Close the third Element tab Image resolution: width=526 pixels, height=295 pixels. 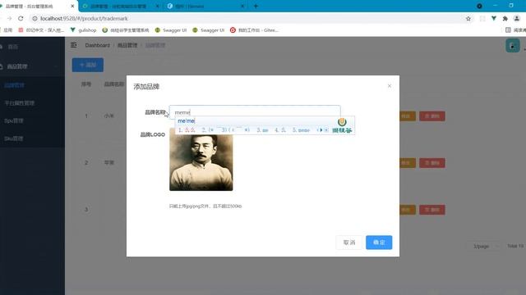[x=242, y=6]
